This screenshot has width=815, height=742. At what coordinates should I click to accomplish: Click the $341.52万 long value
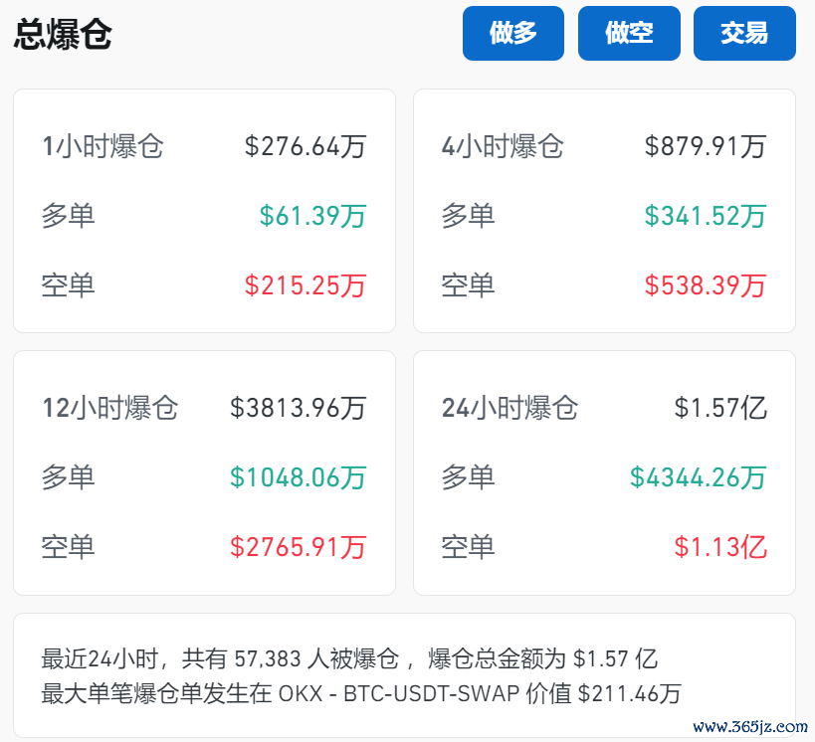pyautogui.click(x=706, y=216)
